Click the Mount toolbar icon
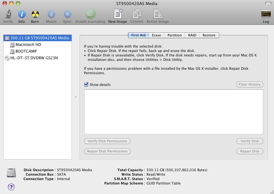 click(51, 14)
